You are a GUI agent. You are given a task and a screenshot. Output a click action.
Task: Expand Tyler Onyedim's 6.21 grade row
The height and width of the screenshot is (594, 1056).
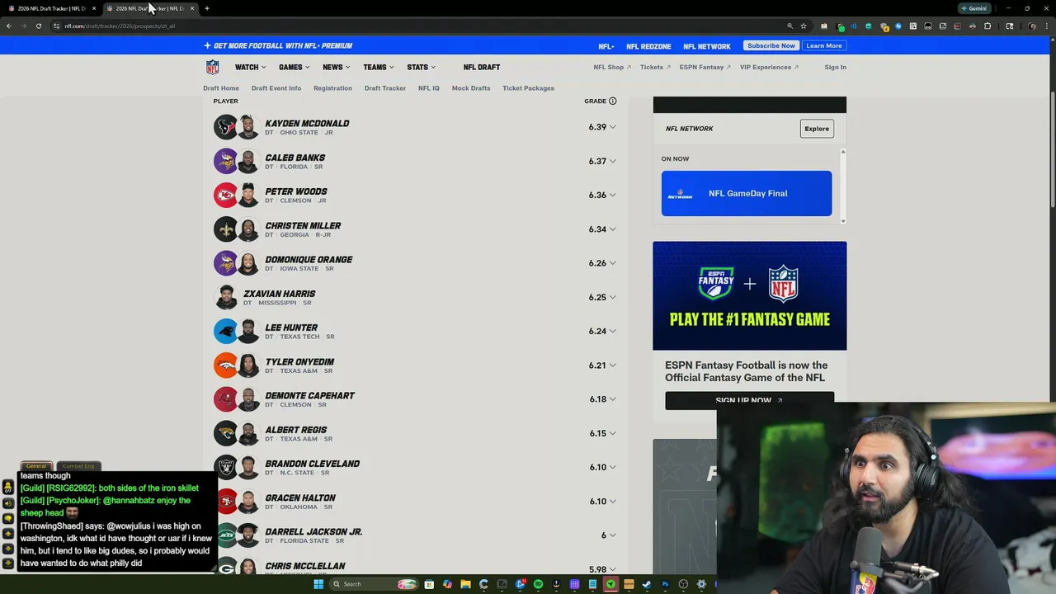[x=612, y=365]
